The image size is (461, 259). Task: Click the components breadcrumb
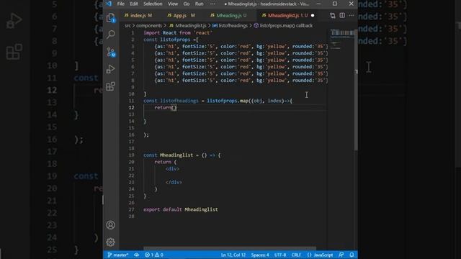click(149, 26)
